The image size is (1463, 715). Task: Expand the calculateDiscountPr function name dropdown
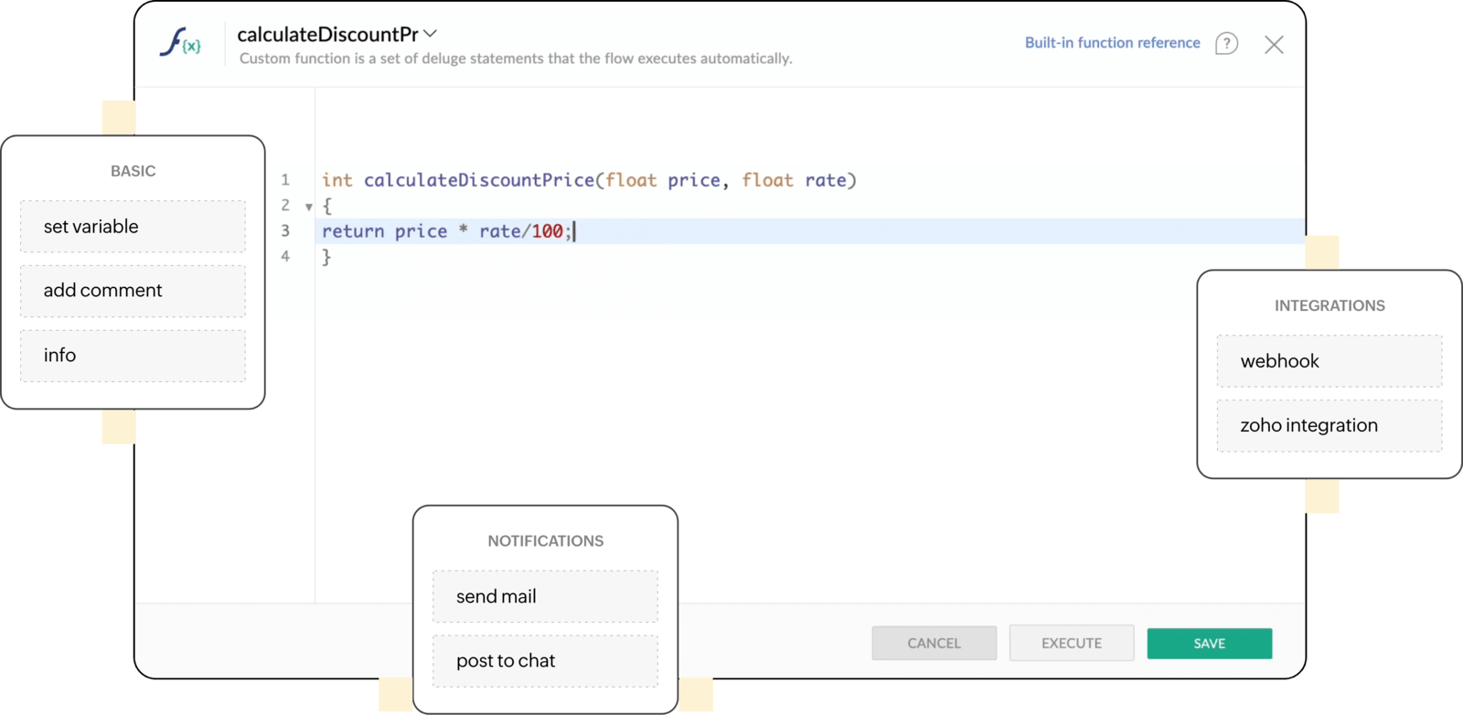click(431, 34)
